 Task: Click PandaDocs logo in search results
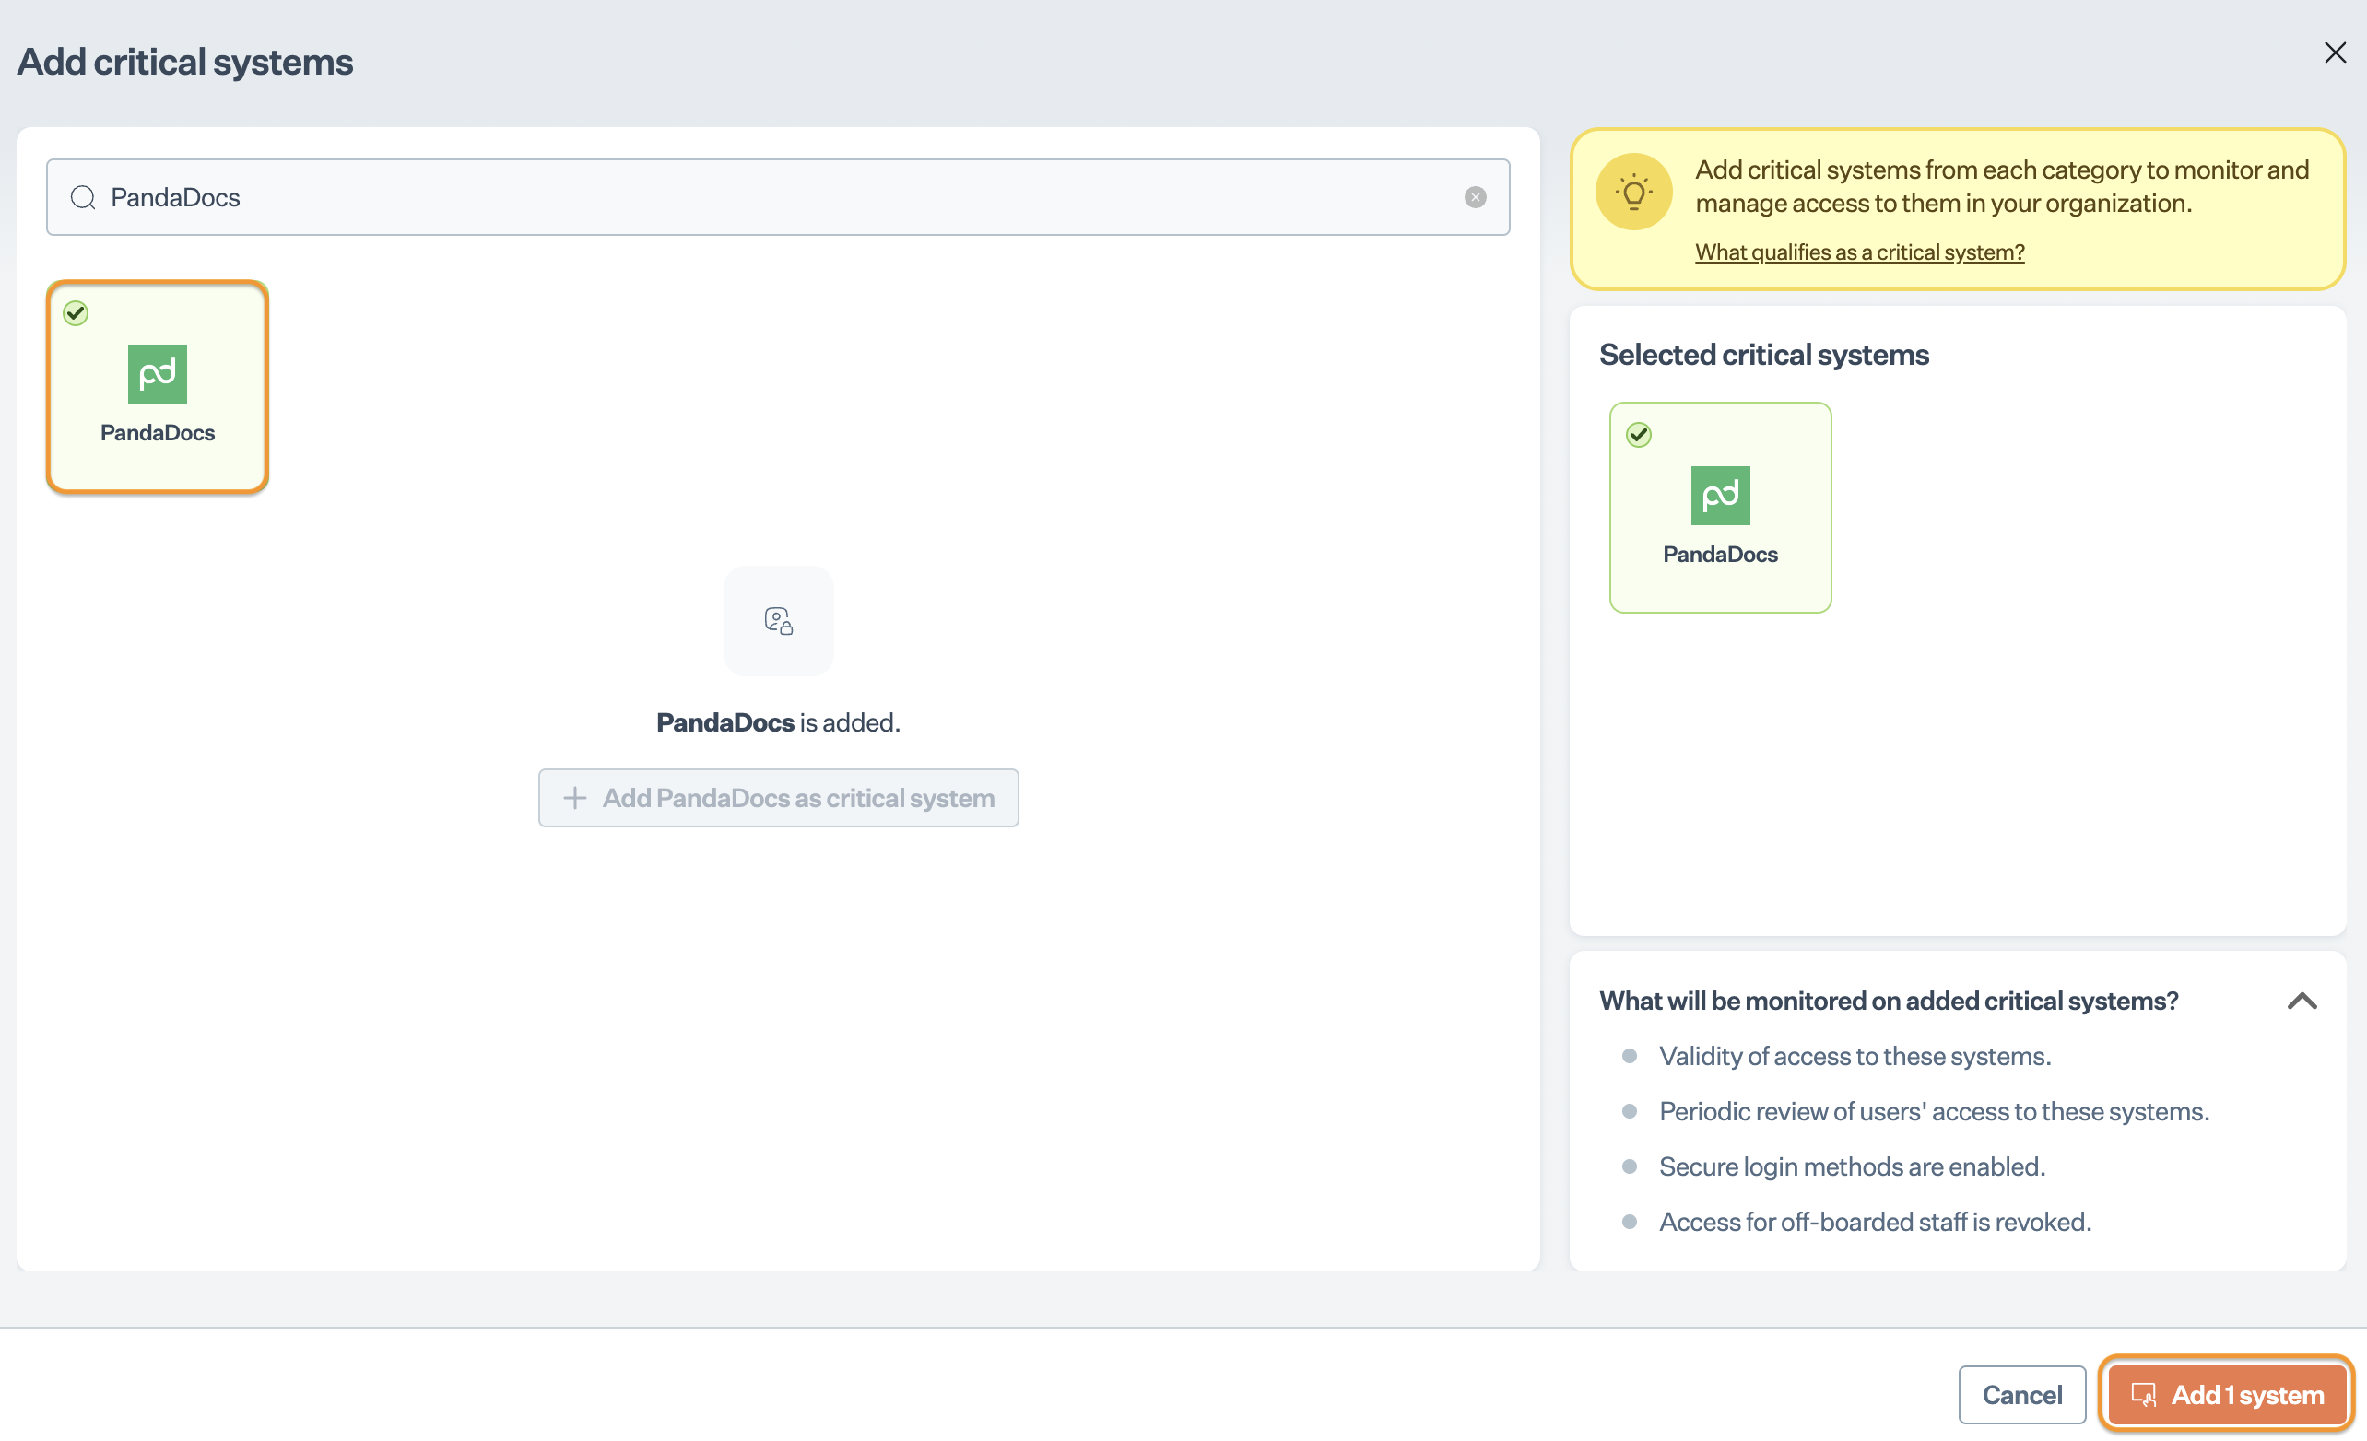[x=158, y=373]
